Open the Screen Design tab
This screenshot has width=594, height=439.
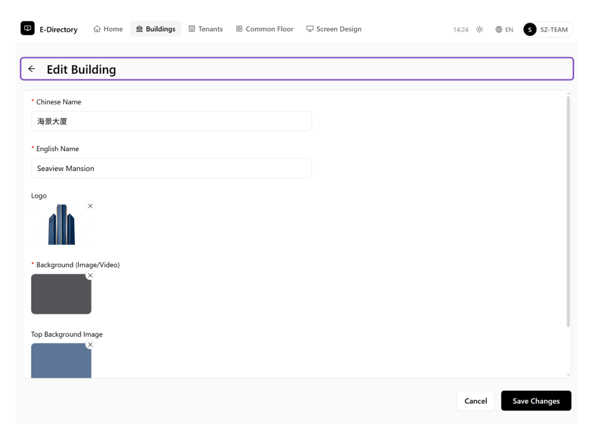point(334,29)
